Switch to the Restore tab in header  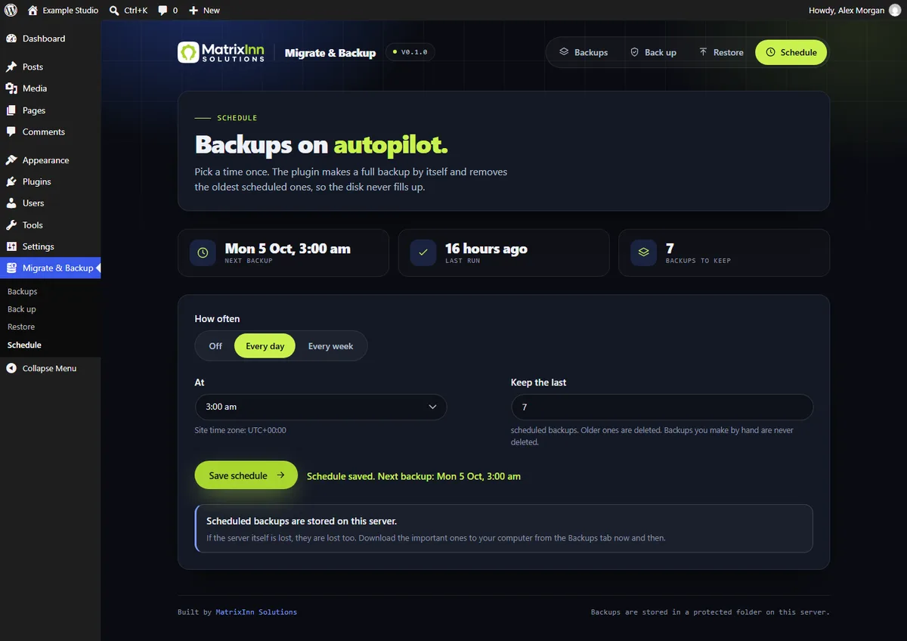721,52
